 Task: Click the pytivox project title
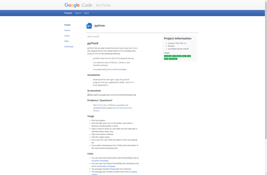[100, 26]
